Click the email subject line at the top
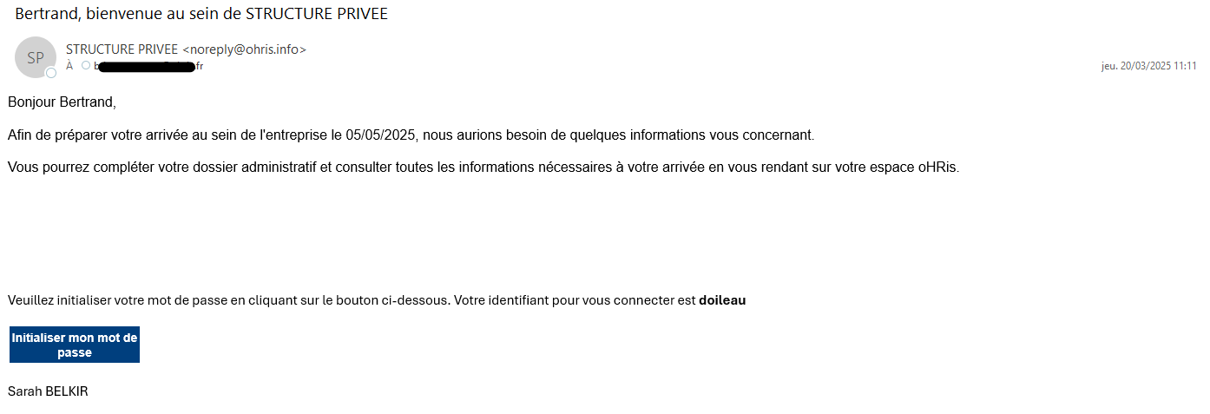 pyautogui.click(x=201, y=14)
